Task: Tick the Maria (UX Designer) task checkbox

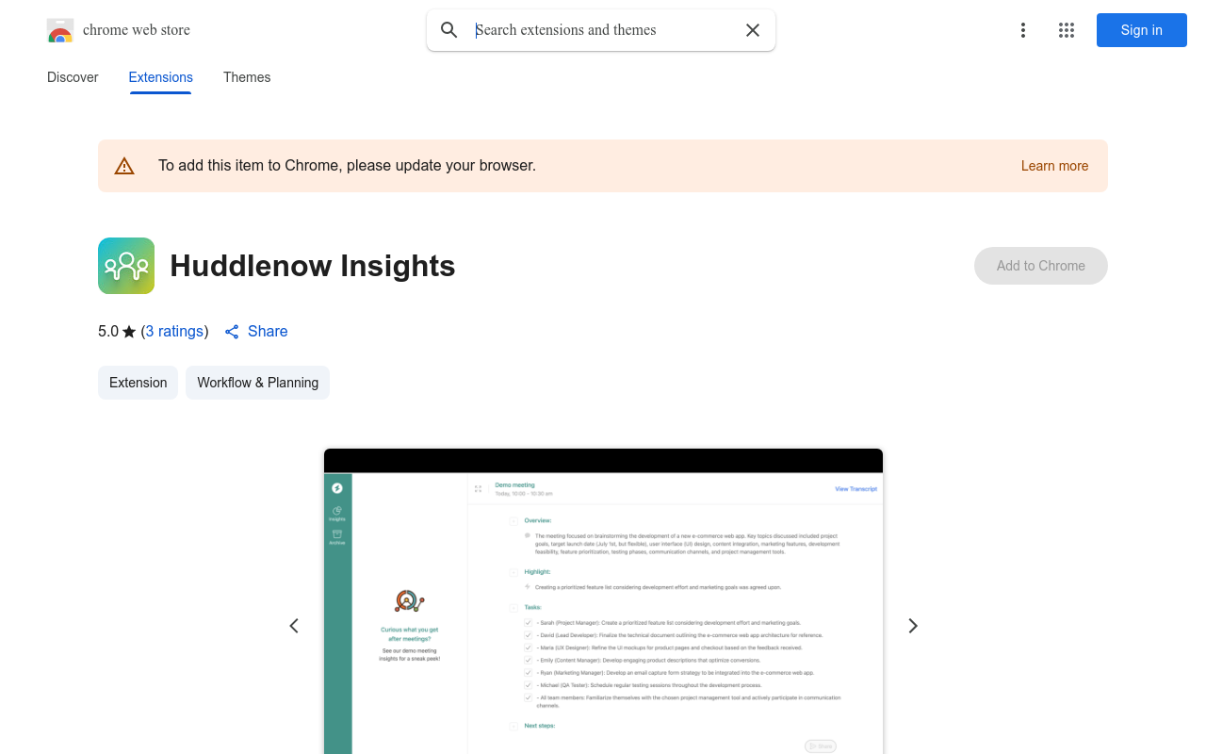Action: pyautogui.click(x=529, y=647)
